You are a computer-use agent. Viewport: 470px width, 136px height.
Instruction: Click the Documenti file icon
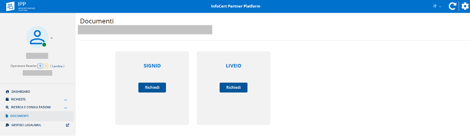click(7, 116)
